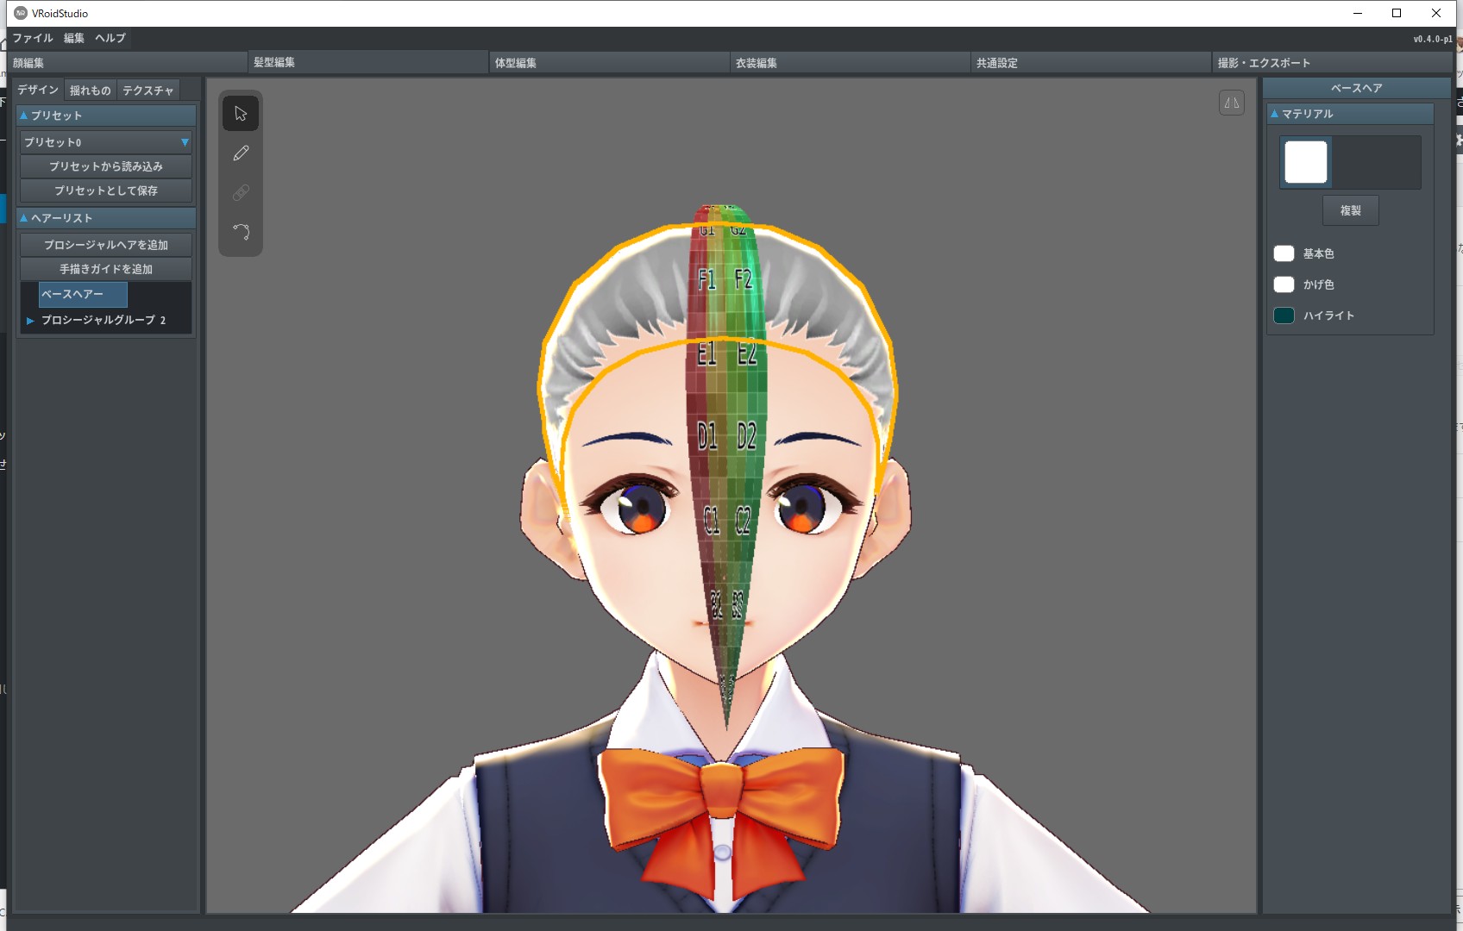Open the ファイル menu

point(33,38)
